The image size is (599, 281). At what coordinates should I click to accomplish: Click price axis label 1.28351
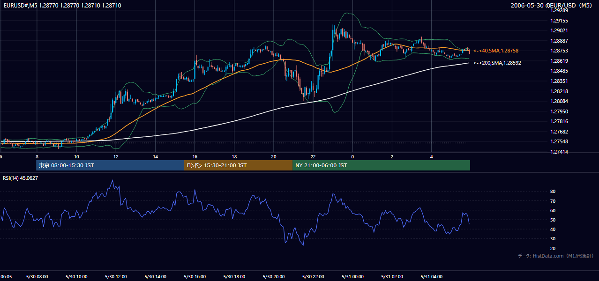559,81
